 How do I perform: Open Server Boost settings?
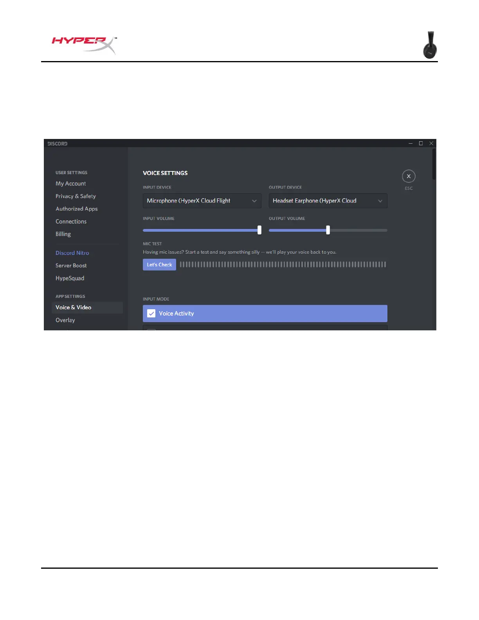71,265
